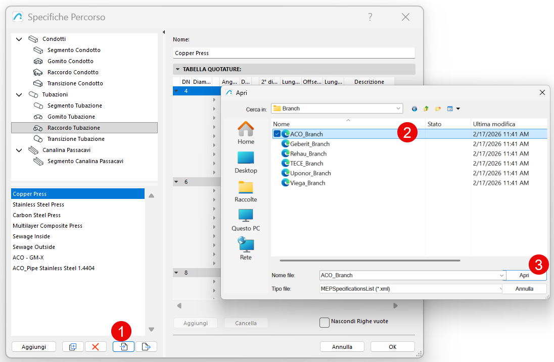Click the Cancella button under the table
Image resolution: width=554 pixels, height=362 pixels.
pos(246,323)
